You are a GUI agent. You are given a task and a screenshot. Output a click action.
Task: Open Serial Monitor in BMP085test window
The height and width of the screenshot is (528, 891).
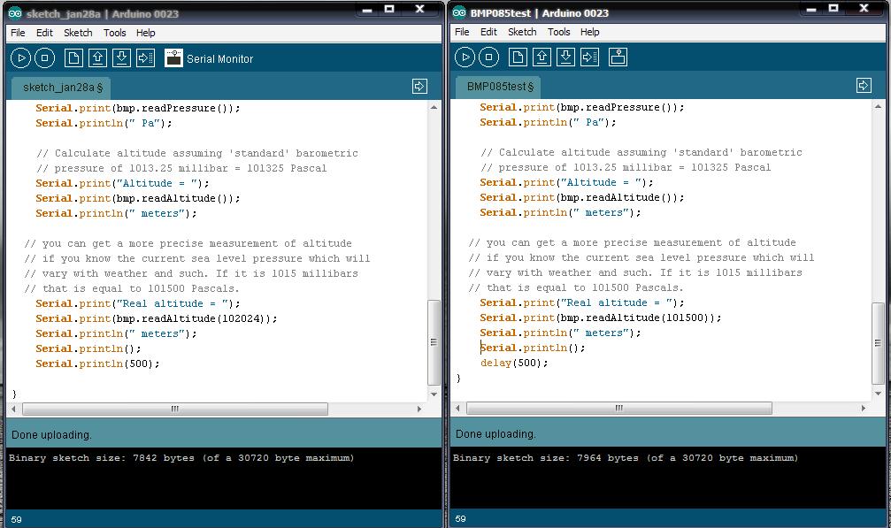click(618, 57)
